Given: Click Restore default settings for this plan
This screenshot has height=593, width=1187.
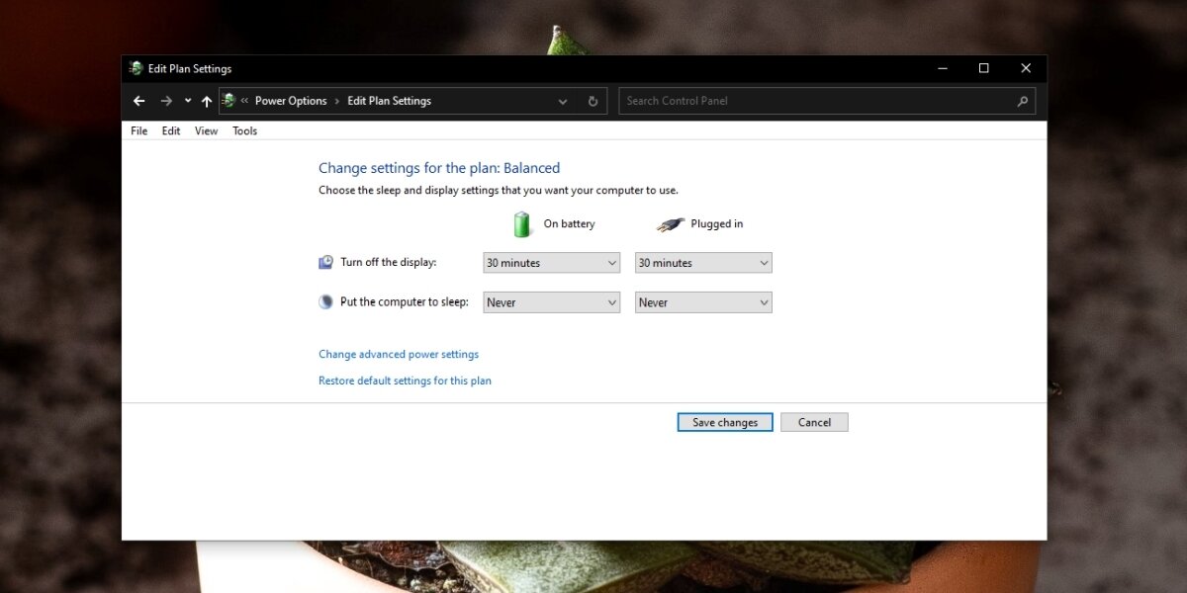Looking at the screenshot, I should click(405, 380).
